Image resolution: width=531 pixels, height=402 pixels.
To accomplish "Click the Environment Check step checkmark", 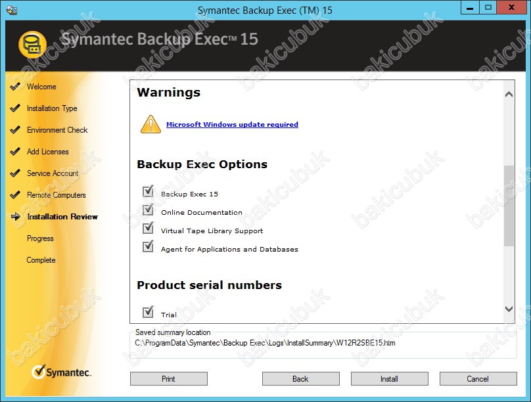I will click(15, 130).
